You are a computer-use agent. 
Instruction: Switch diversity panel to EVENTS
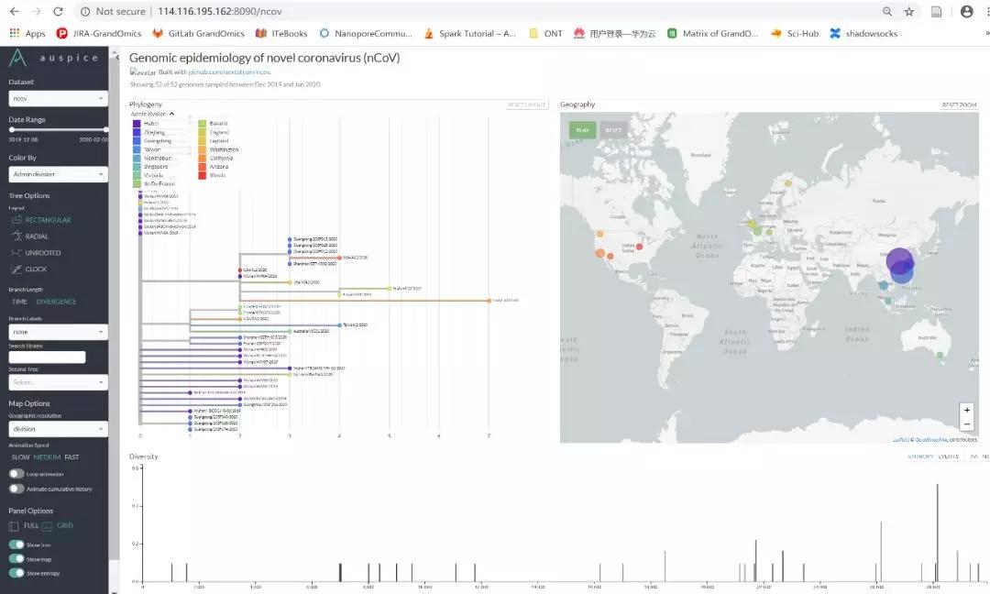[949, 456]
